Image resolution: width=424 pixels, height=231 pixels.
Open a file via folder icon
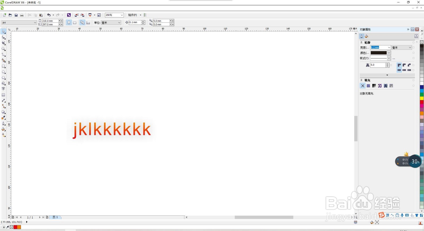point(10,15)
